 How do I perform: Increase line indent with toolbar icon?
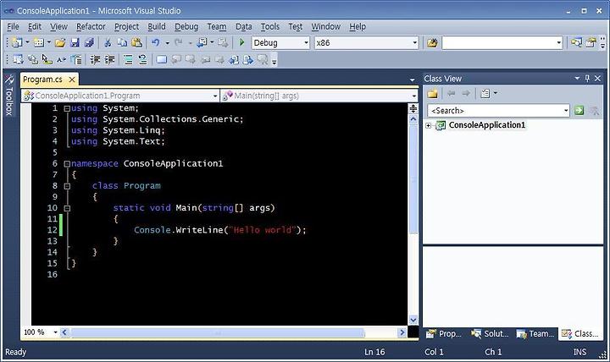[109, 60]
